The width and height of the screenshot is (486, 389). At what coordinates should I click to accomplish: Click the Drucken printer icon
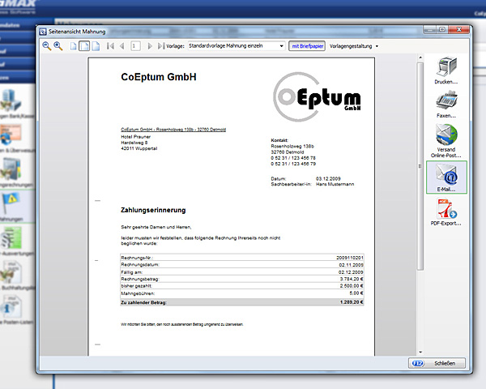click(446, 66)
